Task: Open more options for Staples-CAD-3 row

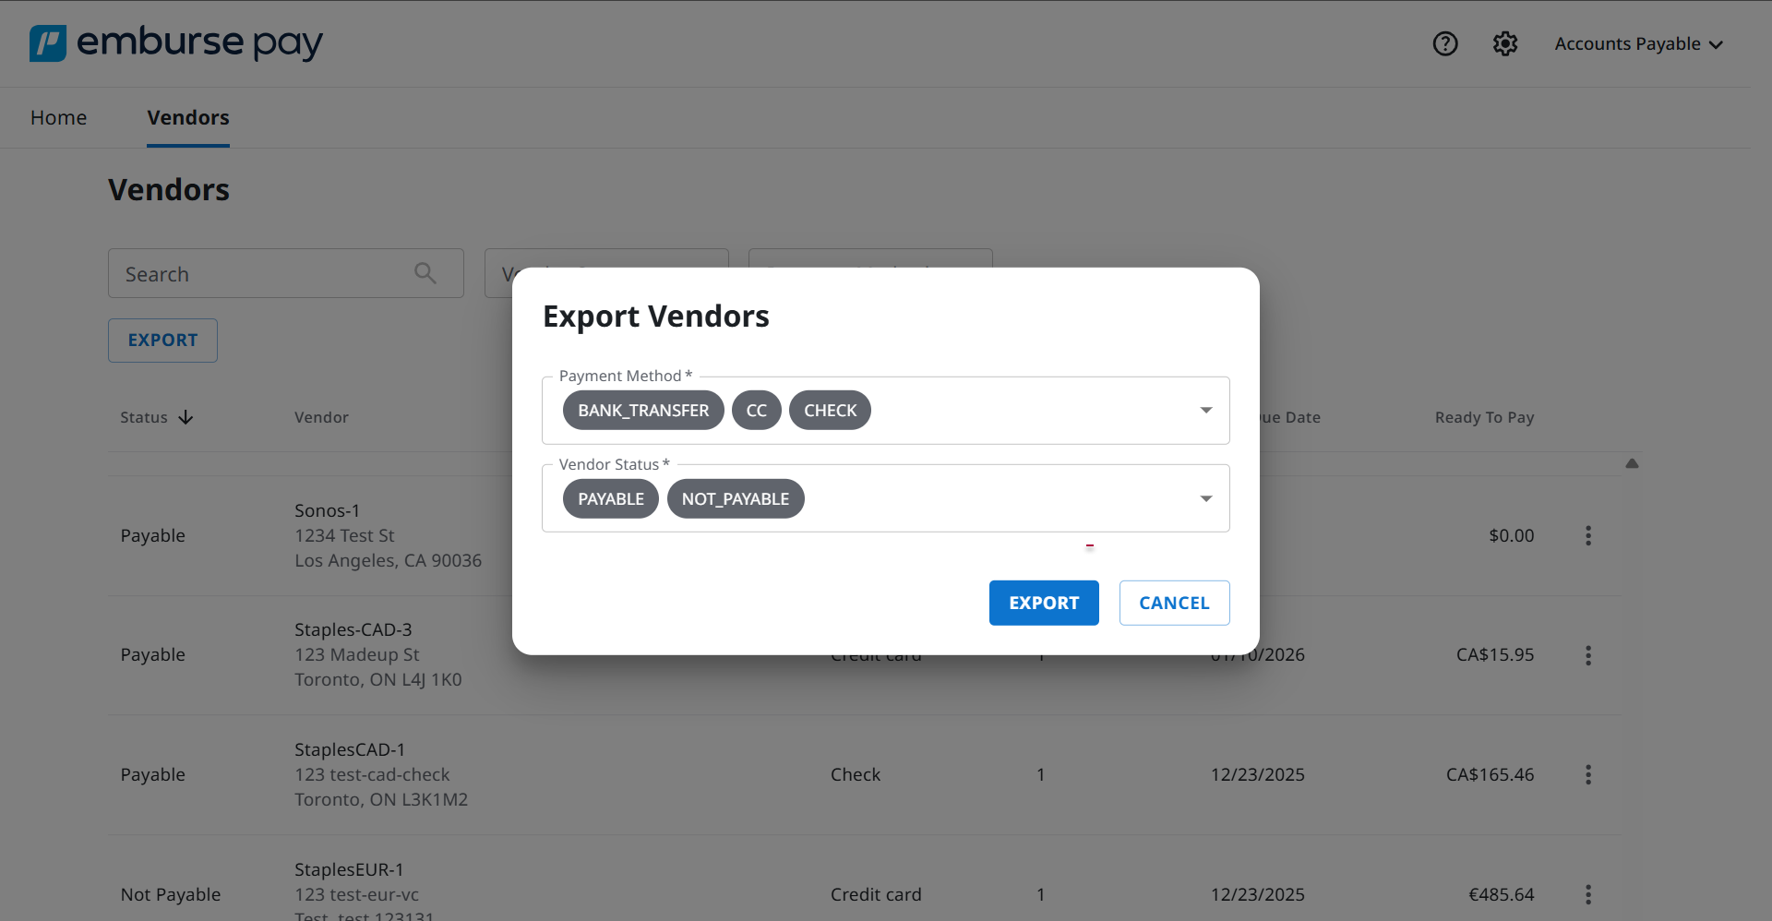Action: (x=1587, y=655)
